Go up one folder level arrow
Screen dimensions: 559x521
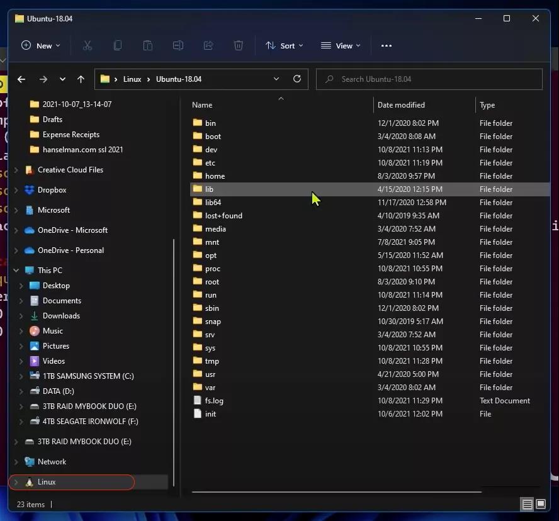pos(81,79)
